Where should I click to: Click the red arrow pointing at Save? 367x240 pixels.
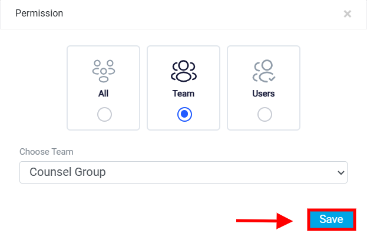tap(264, 221)
